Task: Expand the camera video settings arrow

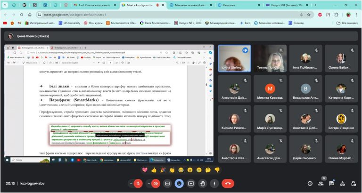Action: point(148,184)
